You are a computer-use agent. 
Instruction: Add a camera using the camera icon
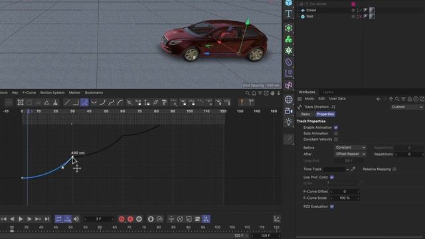289,111
